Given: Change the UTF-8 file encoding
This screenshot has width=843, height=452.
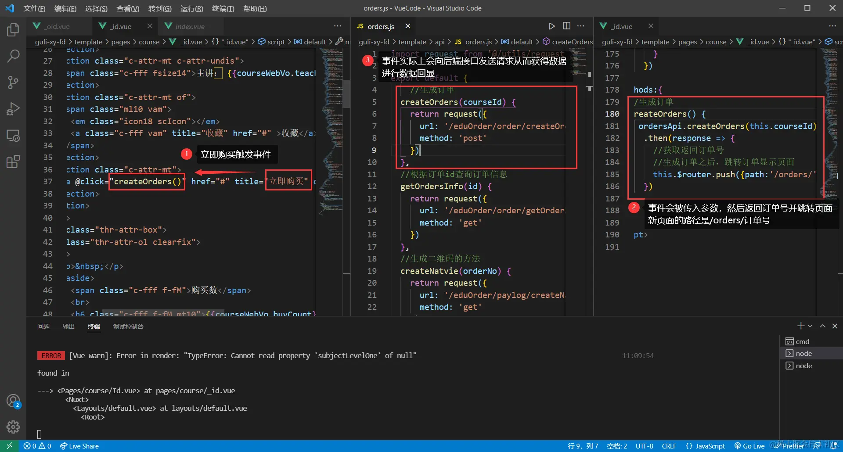Looking at the screenshot, I should coord(645,446).
